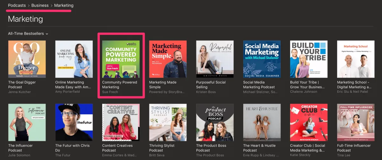Go to Podcasts in the breadcrumb
The width and height of the screenshot is (382, 160).
pos(17,5)
